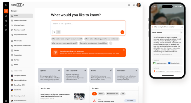191x103 pixels.
Task: Open the Notifications summary card
Action: pos(127,75)
